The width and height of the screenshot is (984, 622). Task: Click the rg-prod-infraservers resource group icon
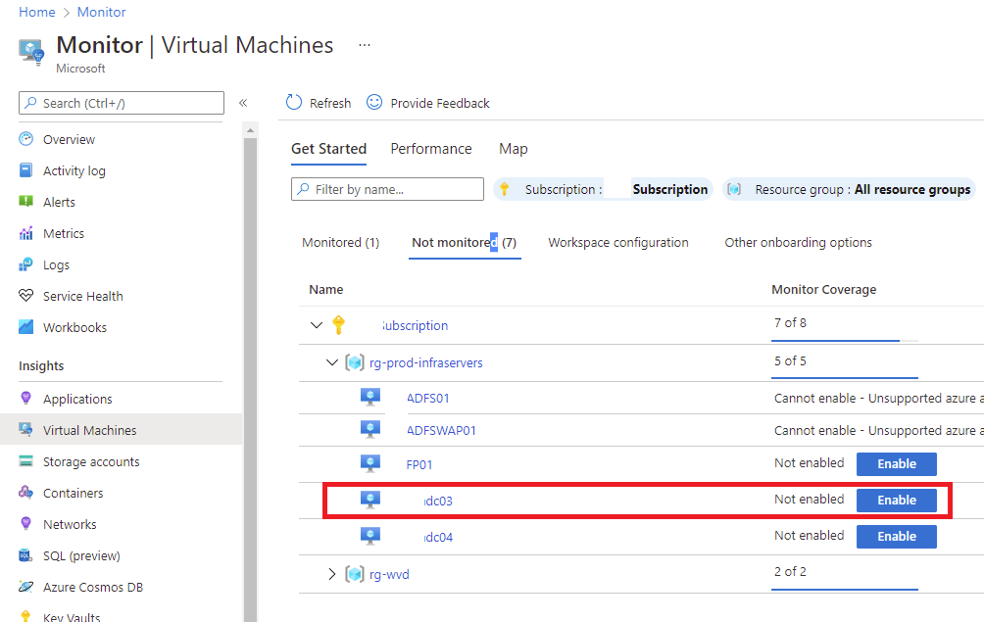(x=355, y=362)
